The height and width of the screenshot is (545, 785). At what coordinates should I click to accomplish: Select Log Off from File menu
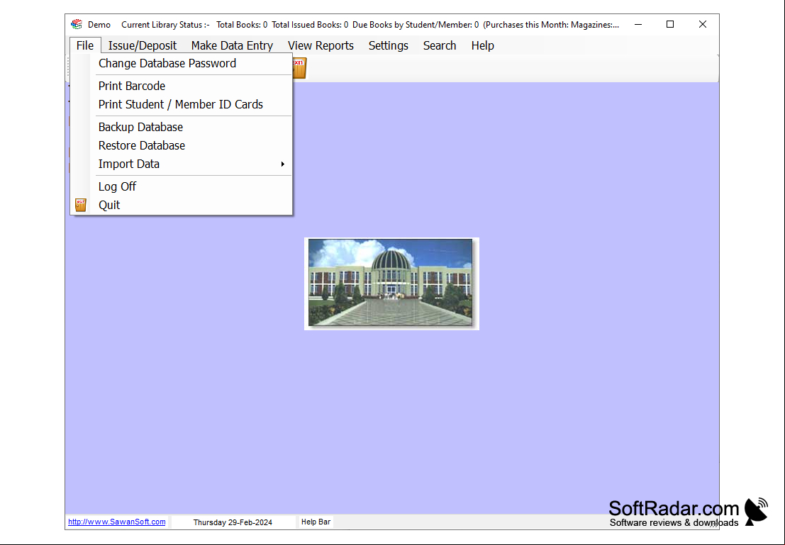click(x=182, y=186)
